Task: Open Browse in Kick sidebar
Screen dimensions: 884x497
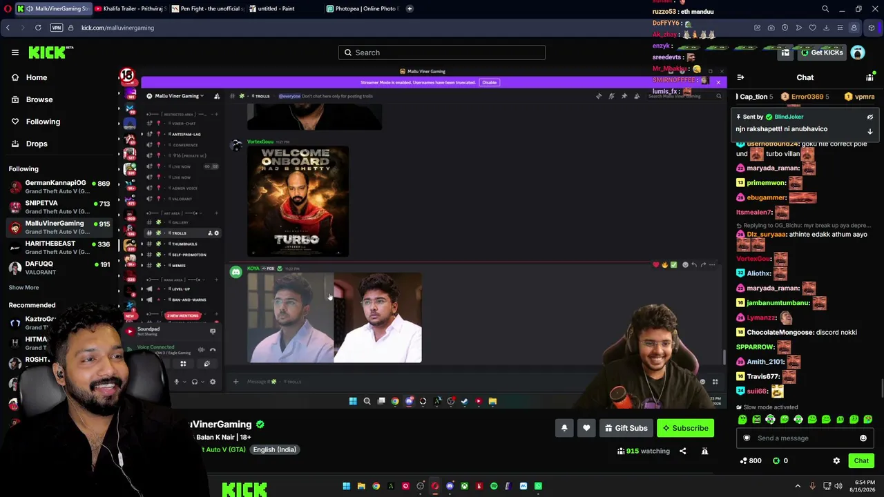Action: pyautogui.click(x=32, y=100)
